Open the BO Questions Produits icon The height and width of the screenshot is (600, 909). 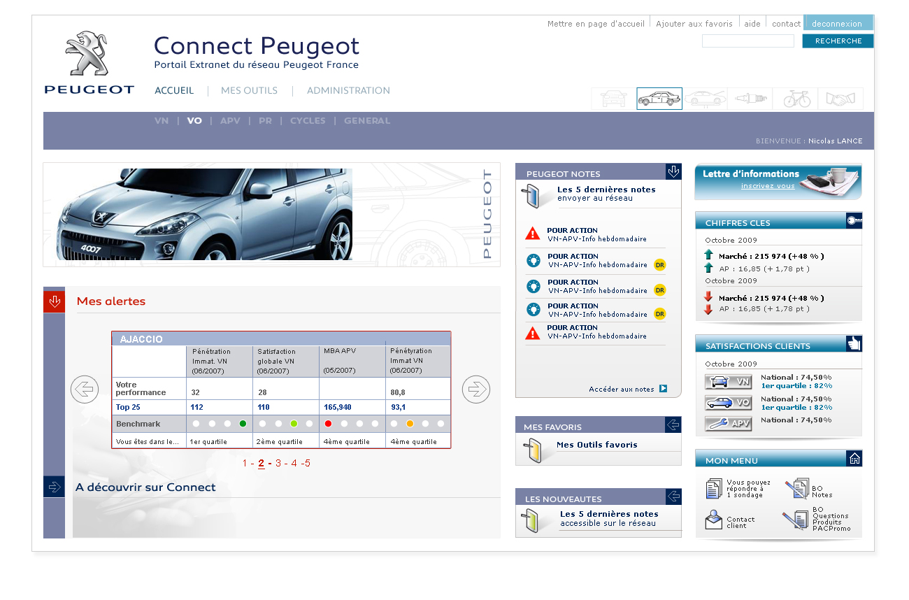[x=796, y=520]
